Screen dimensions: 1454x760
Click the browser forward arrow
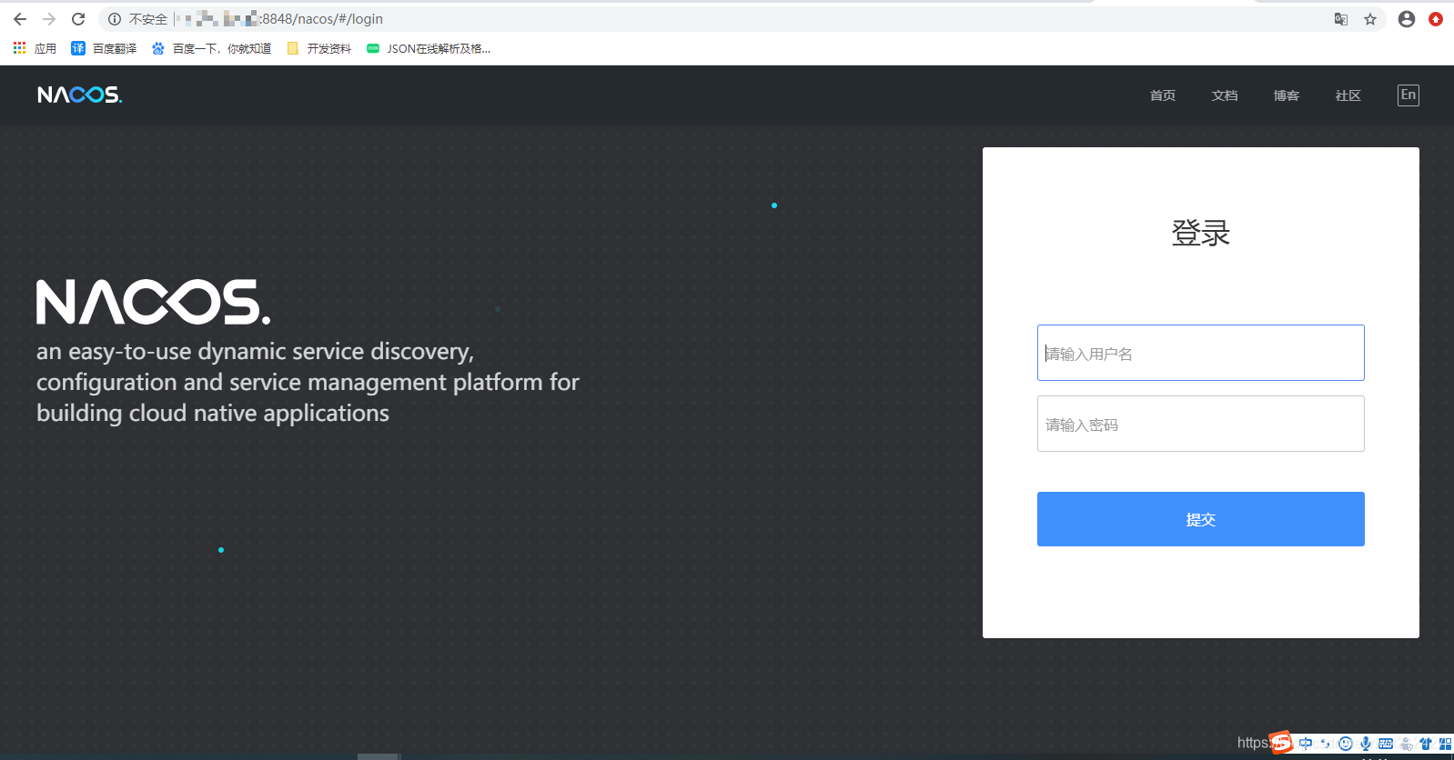coord(49,19)
